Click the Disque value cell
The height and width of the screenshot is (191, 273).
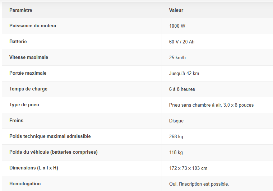[x=176, y=121]
